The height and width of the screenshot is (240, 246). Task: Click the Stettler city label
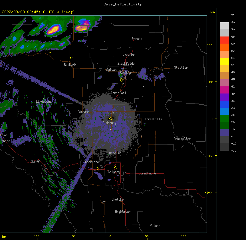pos(181,68)
